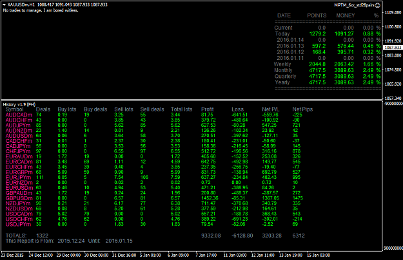Image resolution: width=403 pixels, height=260 pixels.
Task: Select the CADJPYm symbol row
Action: point(154,146)
